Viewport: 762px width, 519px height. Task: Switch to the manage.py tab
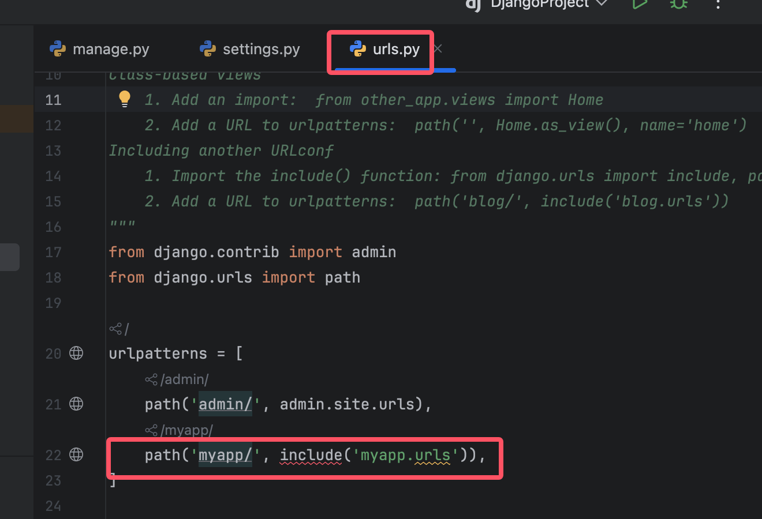(99, 50)
